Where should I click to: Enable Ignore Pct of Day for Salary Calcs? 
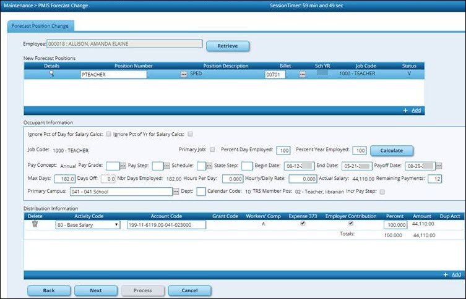pyautogui.click(x=109, y=133)
